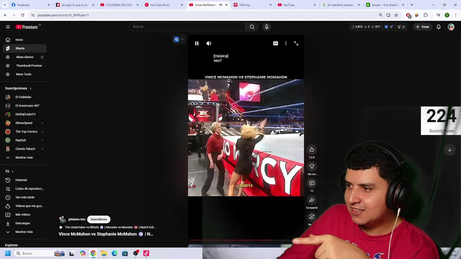Open a new browser tab
Viewport: 461px width, 259px height.
coord(412,5)
